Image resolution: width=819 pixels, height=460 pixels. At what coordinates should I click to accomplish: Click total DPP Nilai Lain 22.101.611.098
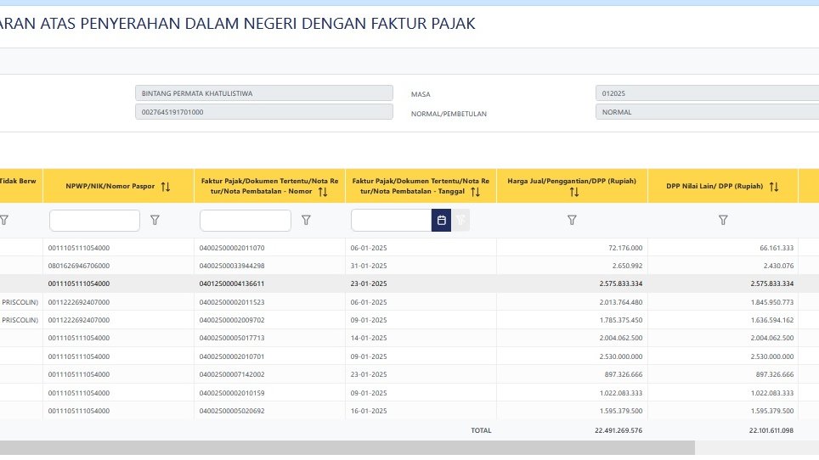(x=771, y=431)
